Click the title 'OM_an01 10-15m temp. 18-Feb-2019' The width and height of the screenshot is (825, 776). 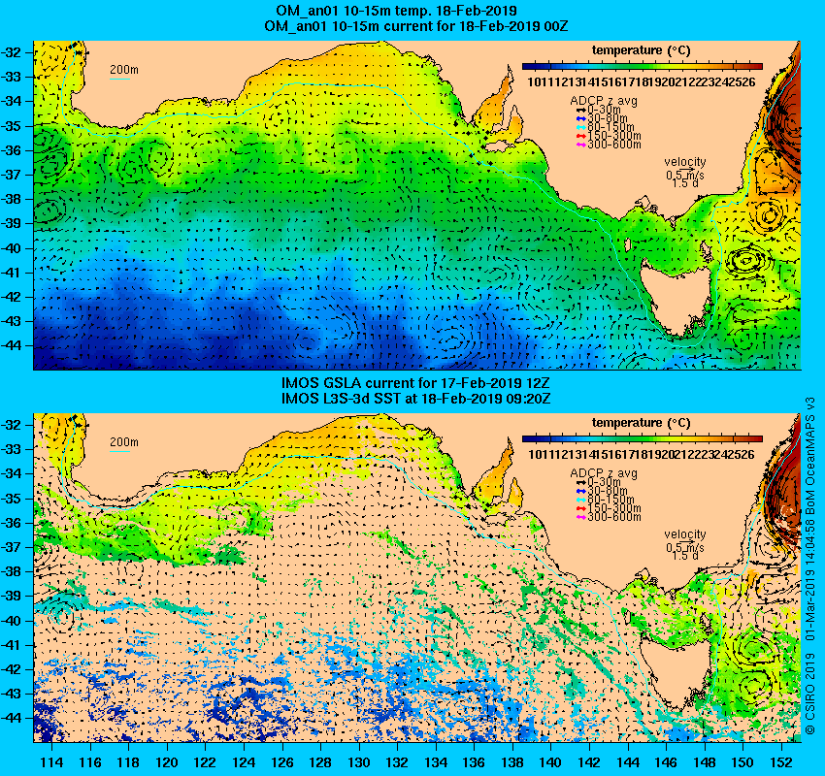pyautogui.click(x=396, y=11)
